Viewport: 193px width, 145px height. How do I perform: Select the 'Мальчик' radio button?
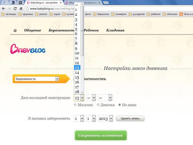tap(75, 105)
